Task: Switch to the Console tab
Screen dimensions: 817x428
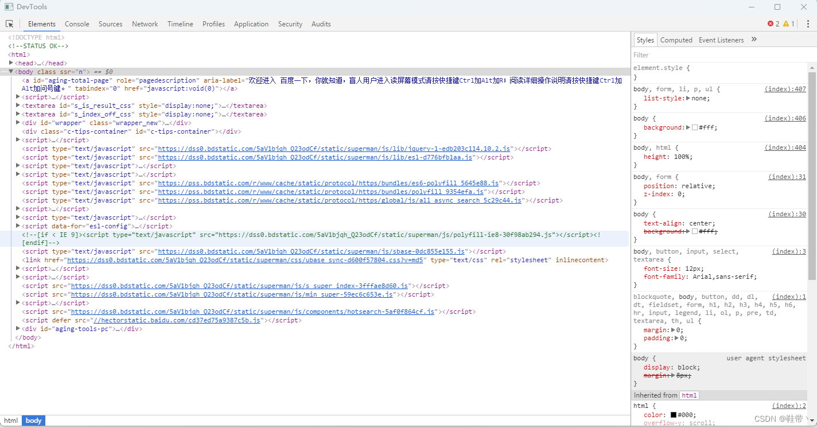Action: pyautogui.click(x=77, y=24)
